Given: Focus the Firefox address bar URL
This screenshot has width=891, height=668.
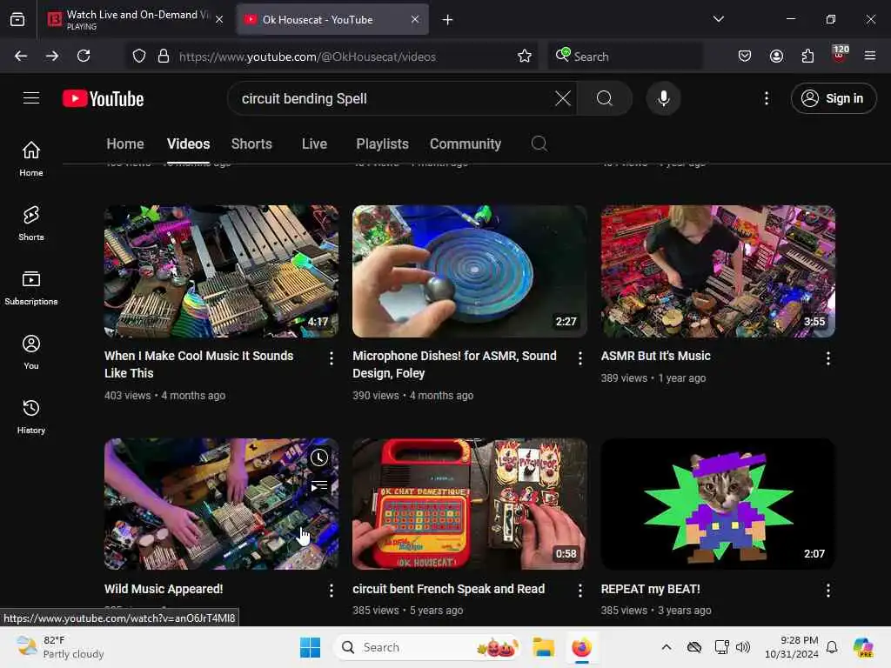Looking at the screenshot, I should [307, 57].
